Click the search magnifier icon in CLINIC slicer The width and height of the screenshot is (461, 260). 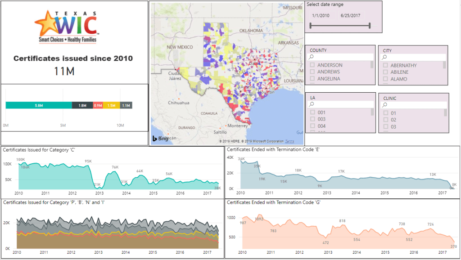click(385, 105)
